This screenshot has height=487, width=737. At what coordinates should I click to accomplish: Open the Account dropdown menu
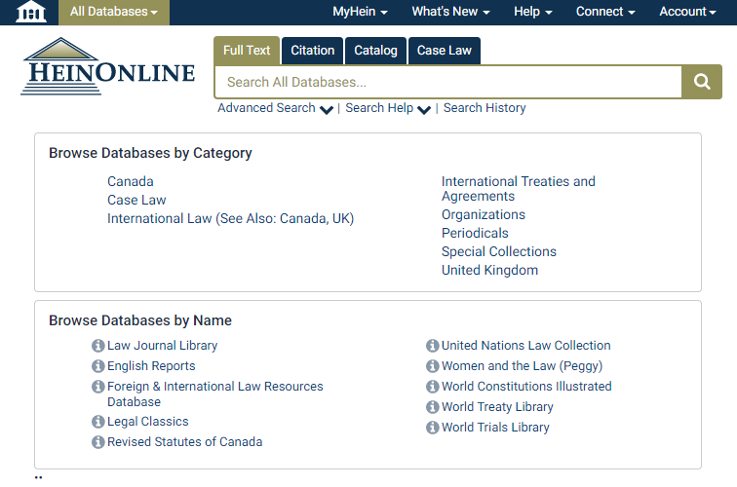point(687,12)
